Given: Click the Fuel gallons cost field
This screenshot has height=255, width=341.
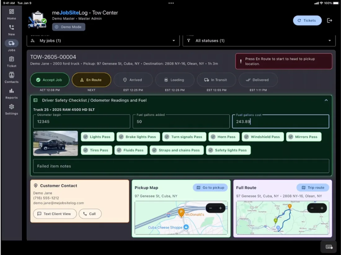Looking at the screenshot, I should coord(281,121).
